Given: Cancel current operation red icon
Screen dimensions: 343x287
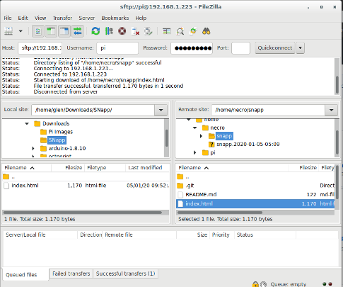Looking at the screenshot, I should (122, 31).
